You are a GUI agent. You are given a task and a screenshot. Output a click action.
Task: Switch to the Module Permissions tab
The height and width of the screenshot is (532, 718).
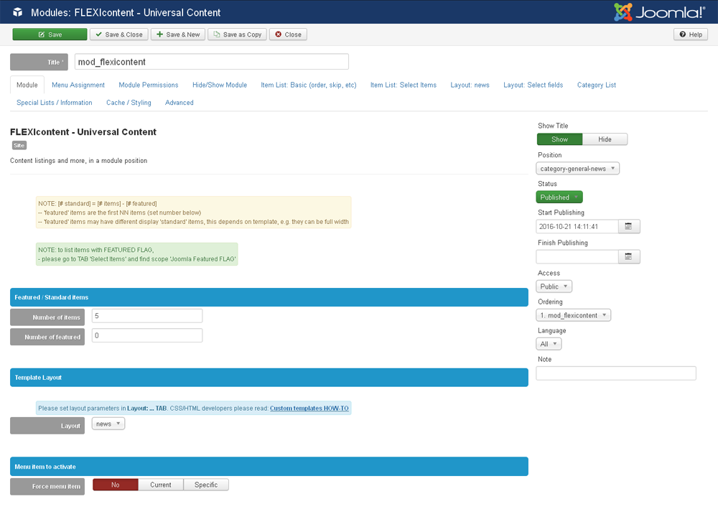pyautogui.click(x=149, y=85)
